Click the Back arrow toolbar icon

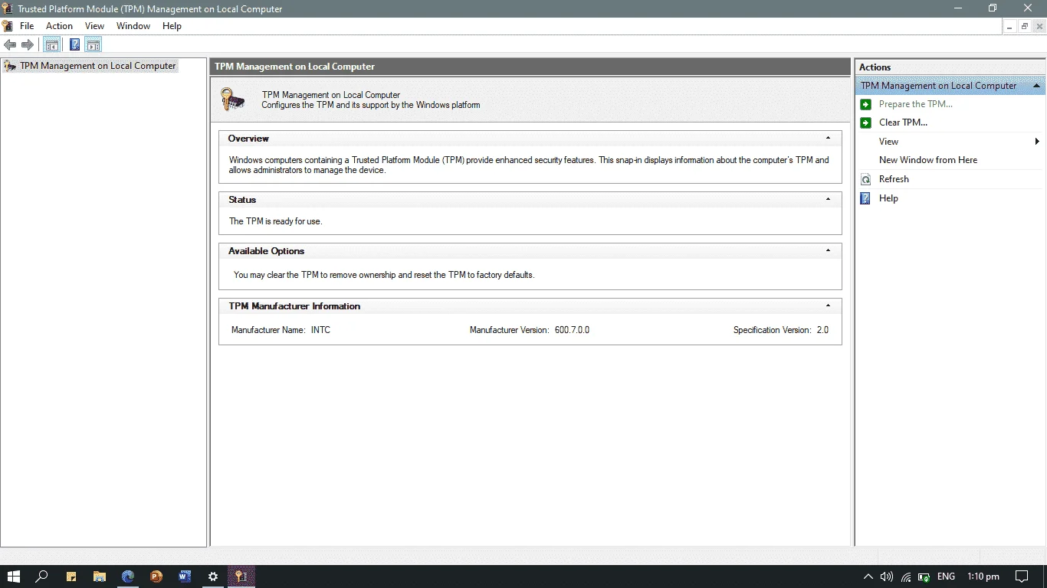point(10,45)
